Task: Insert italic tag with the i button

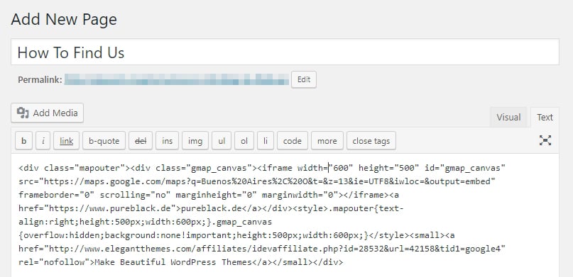Action: [x=43, y=141]
